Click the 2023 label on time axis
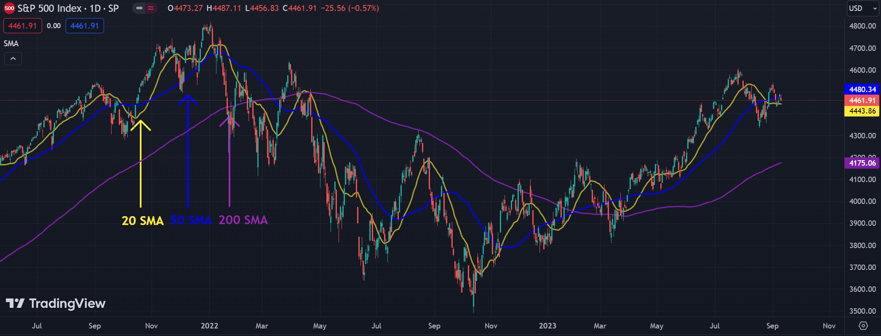 point(547,325)
